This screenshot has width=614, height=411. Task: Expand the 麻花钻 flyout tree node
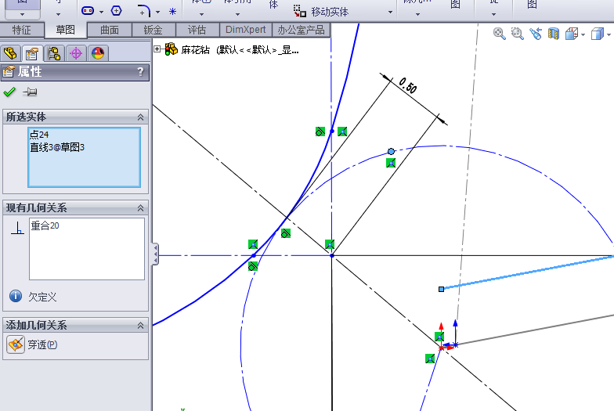[x=157, y=49]
